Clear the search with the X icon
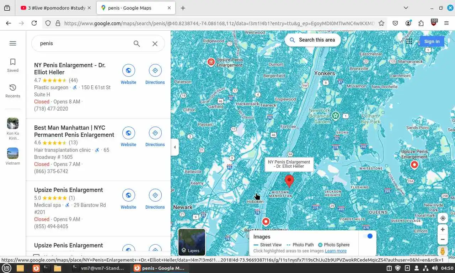The width and height of the screenshot is (455, 273). coord(155,43)
